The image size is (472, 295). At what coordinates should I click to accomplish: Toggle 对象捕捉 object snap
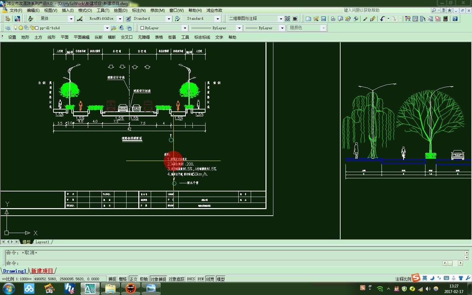158,279
